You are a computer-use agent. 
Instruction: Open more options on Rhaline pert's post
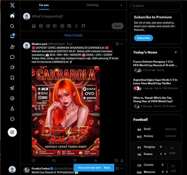[x=122, y=44]
